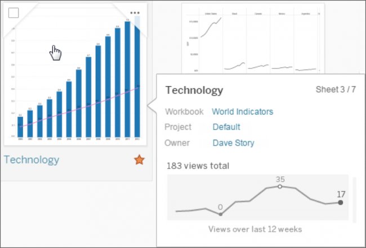
Task: Click the scrollbar beside the views sparkline
Action: click(x=354, y=200)
